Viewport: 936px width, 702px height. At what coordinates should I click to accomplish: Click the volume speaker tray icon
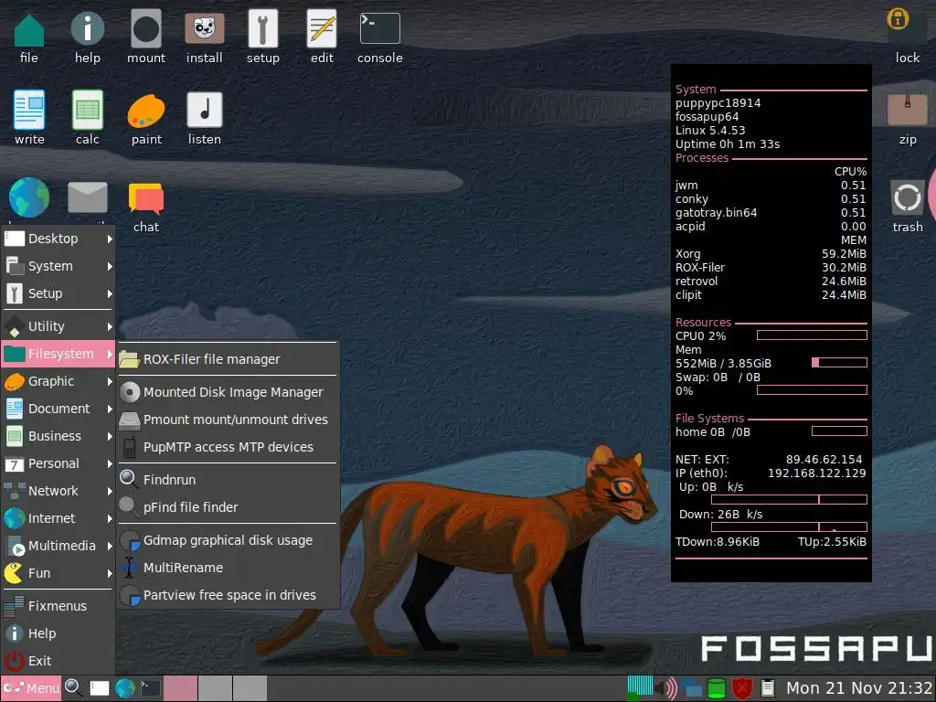(666, 688)
